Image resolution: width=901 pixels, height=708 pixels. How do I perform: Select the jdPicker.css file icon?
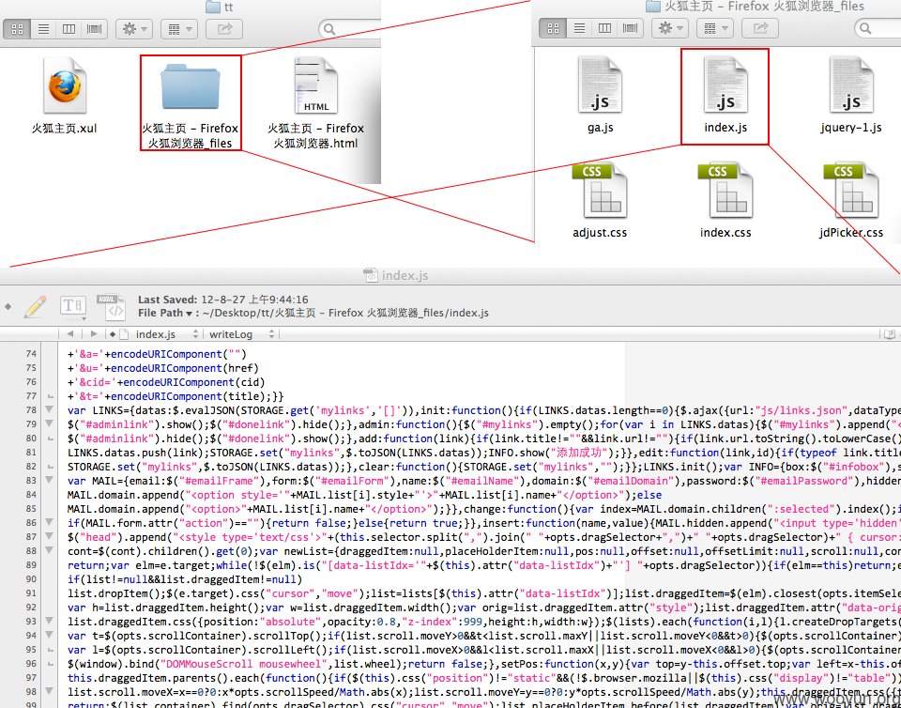pos(851,191)
